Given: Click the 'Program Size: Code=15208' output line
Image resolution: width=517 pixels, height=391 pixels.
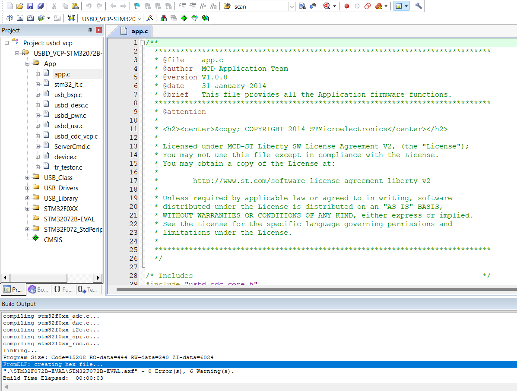Looking at the screenshot, I should click(108, 357).
